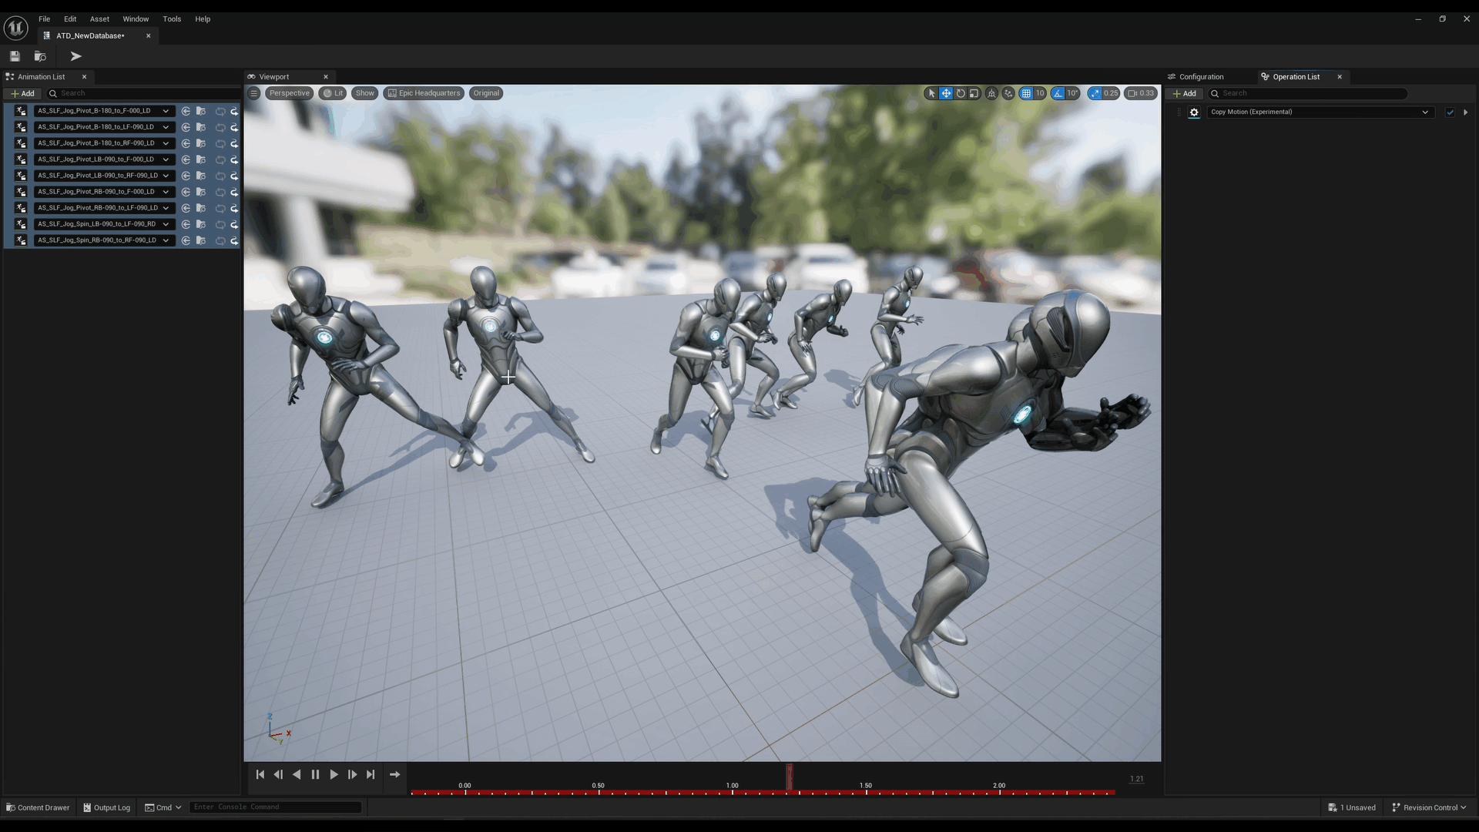Open the Perspective view mode button
This screenshot has width=1479, height=832.
[289, 93]
